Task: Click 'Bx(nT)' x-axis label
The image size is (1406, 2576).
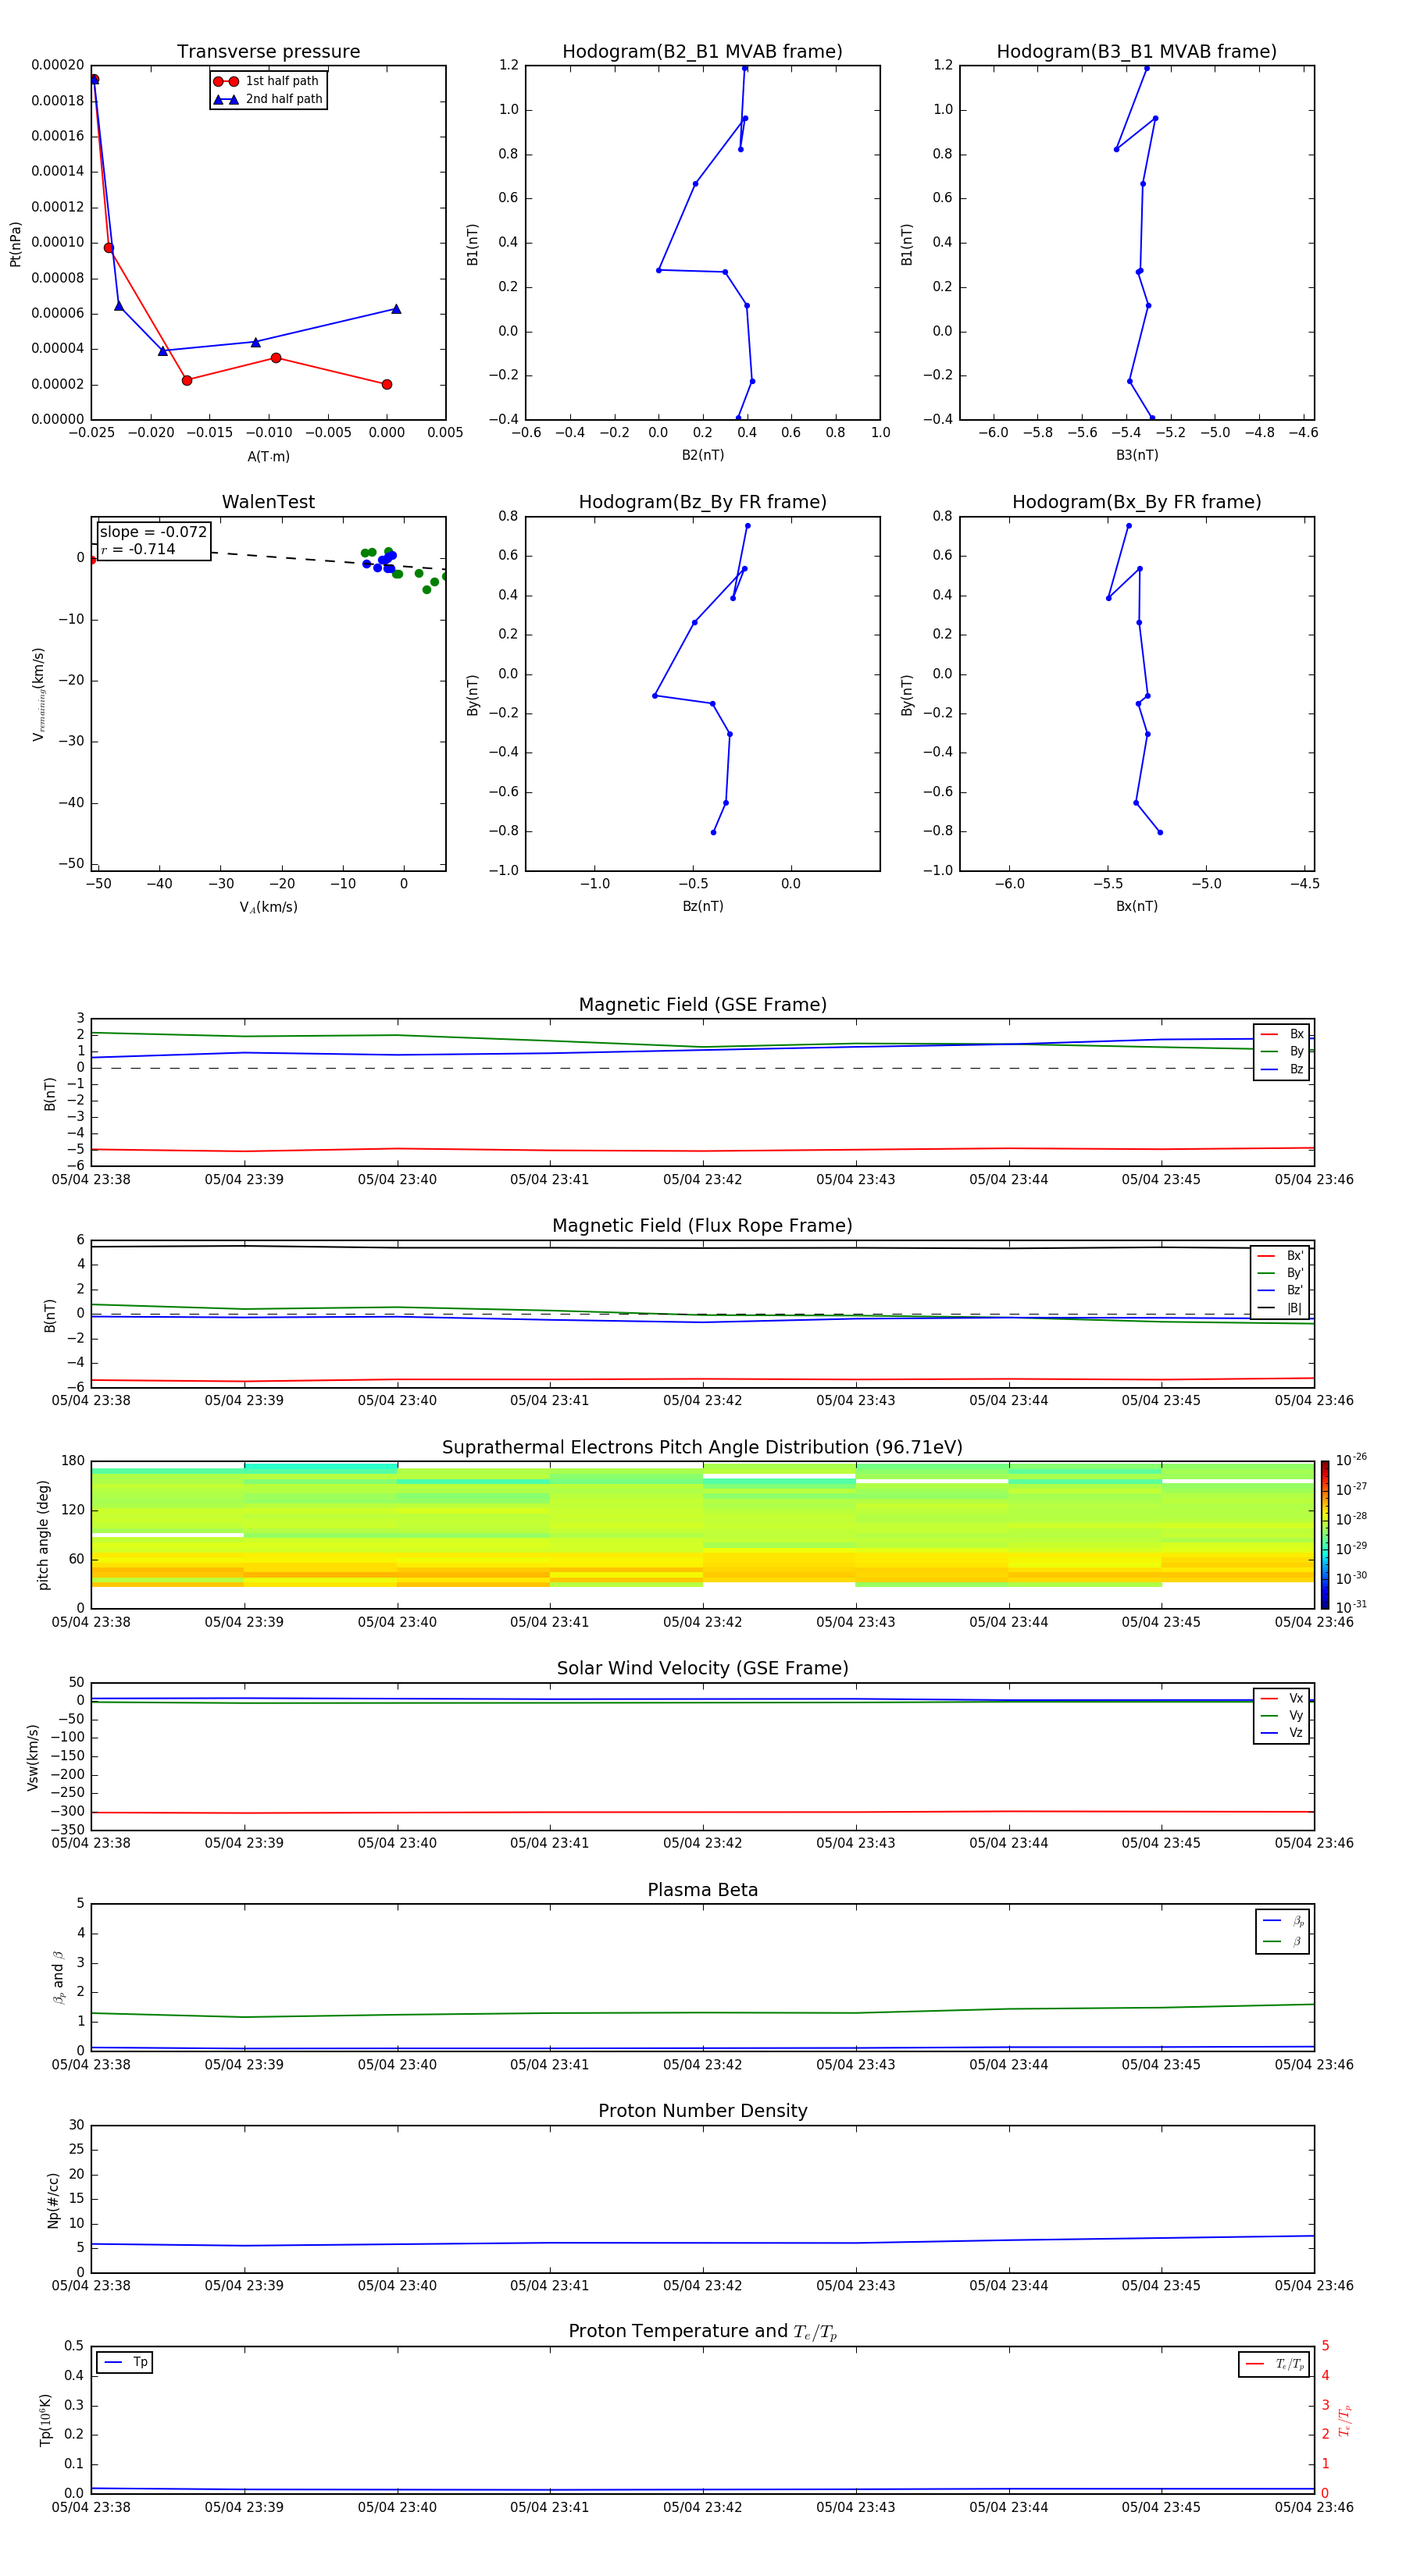Action: point(1137,906)
